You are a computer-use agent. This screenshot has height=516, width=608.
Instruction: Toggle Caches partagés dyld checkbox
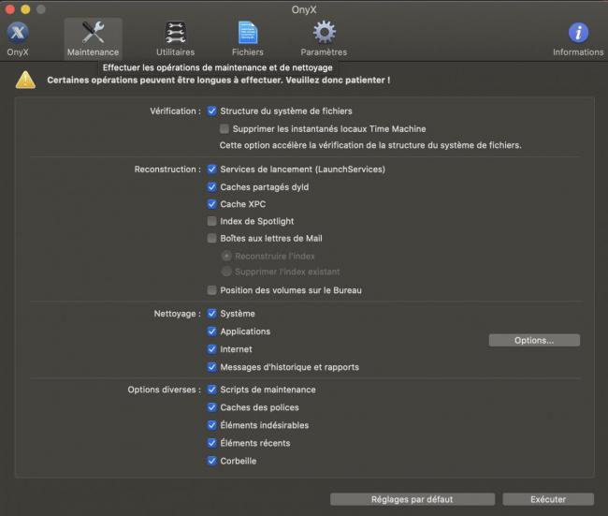[212, 186]
